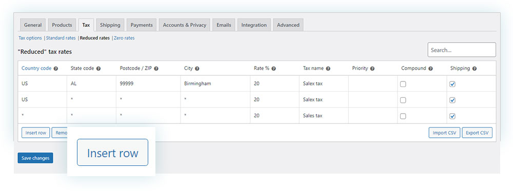The width and height of the screenshot is (513, 191).
Task: Toggle the Shipping checkbox in the Sales tax row
Action: pyautogui.click(x=452, y=116)
